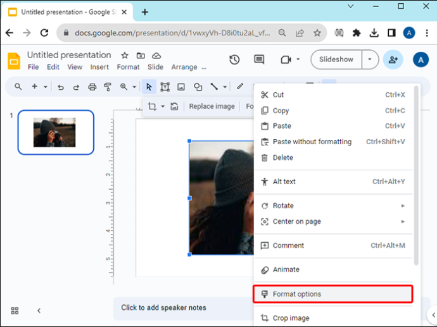Expand the Slideshow dropdown arrow
The height and width of the screenshot is (327, 437).
pyautogui.click(x=370, y=59)
